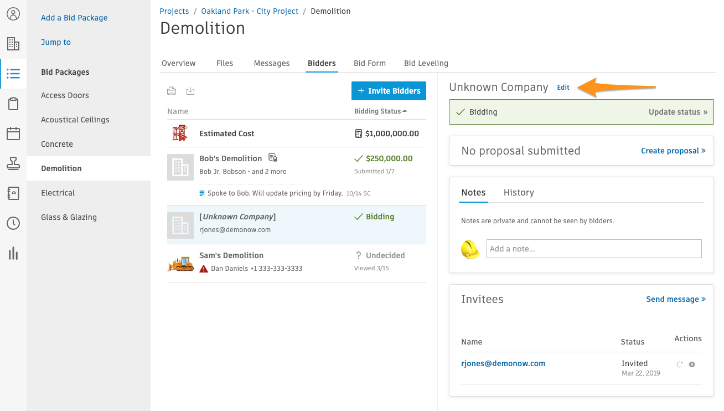Open the buildings icon in left rail
This screenshot has width=724, height=411.
pyautogui.click(x=13, y=44)
